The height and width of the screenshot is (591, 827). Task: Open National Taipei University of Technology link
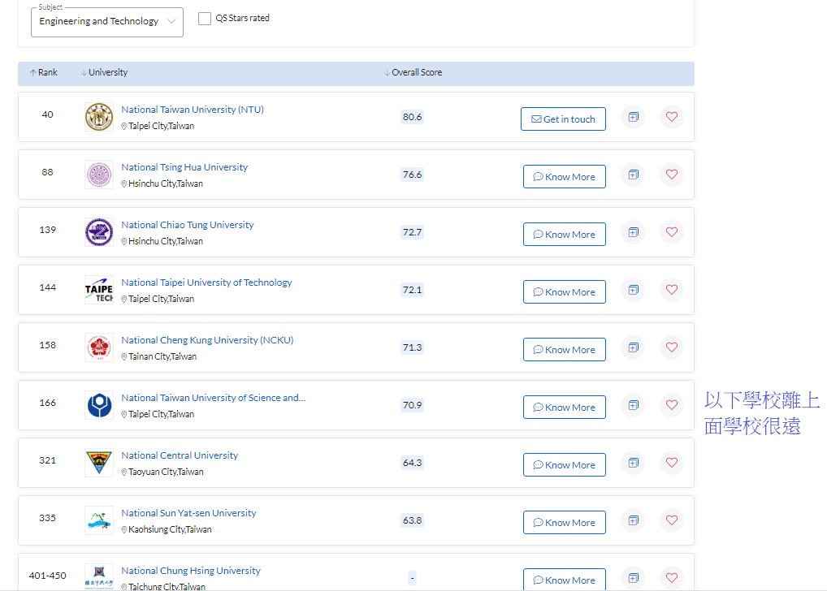pyautogui.click(x=206, y=283)
